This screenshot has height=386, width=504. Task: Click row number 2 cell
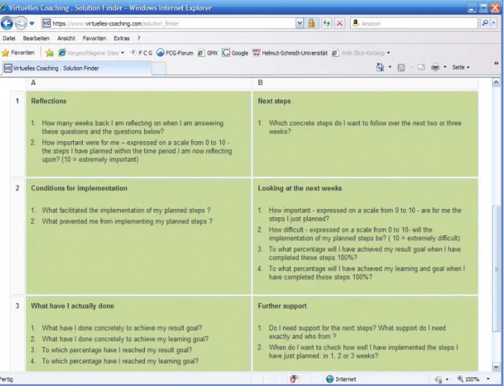tap(17, 237)
